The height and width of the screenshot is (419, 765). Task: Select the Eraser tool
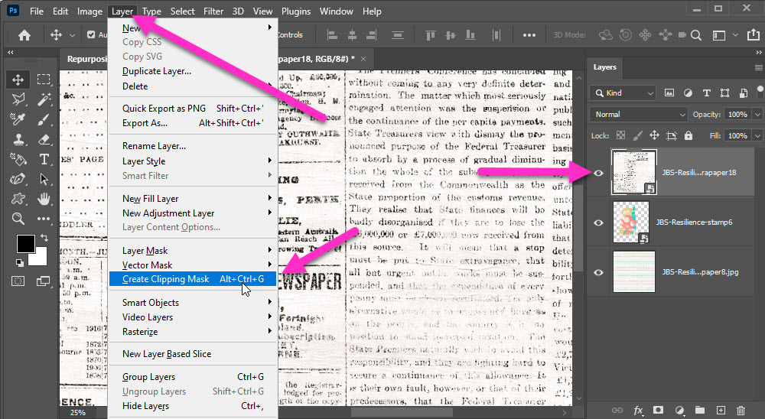44,139
